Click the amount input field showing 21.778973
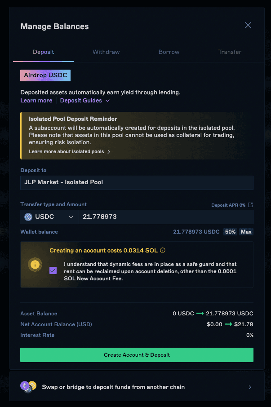Viewport: 271px width, 407px height. pos(166,217)
